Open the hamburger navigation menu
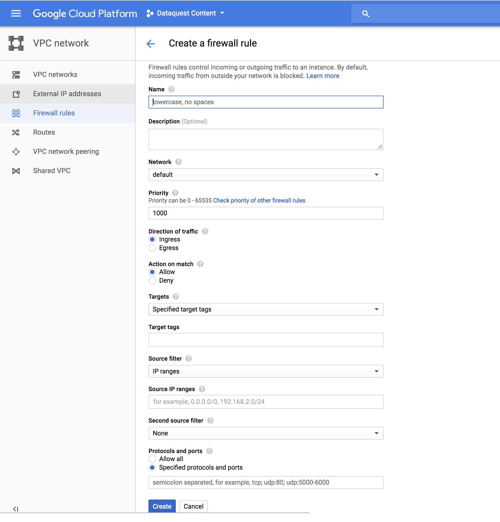 16,13
